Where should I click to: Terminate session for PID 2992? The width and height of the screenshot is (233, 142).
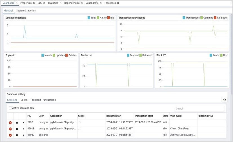10,123
